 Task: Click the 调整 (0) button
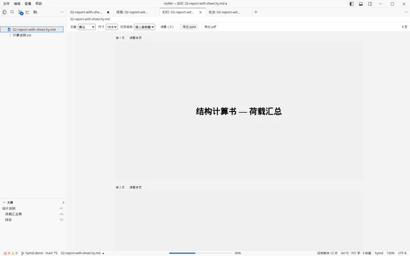tap(167, 27)
